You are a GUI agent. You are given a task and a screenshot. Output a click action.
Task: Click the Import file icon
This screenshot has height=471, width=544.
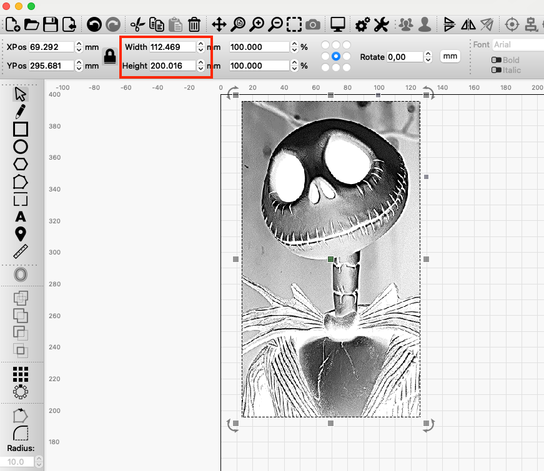click(x=69, y=24)
